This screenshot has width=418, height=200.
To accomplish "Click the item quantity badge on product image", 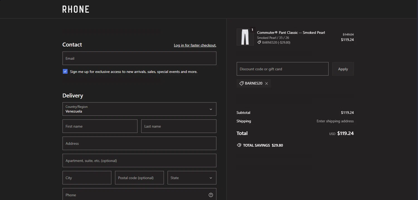I will (x=252, y=30).
